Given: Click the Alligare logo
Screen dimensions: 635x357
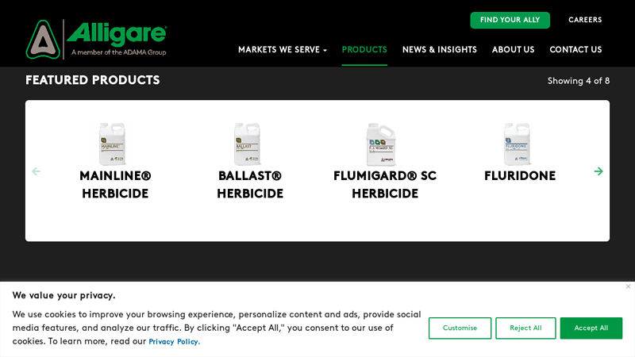Looking at the screenshot, I should (96, 39).
